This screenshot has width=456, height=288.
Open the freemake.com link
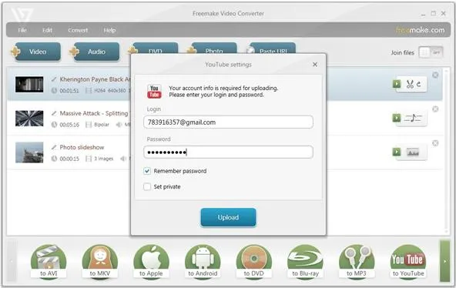[x=420, y=30]
